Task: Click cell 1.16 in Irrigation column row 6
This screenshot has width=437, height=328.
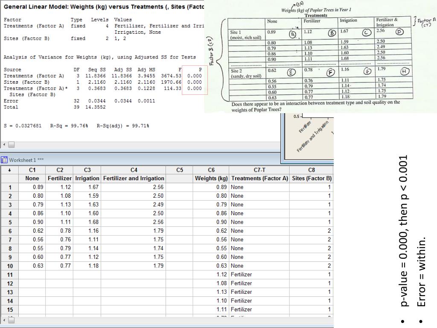Action: tap(87, 231)
